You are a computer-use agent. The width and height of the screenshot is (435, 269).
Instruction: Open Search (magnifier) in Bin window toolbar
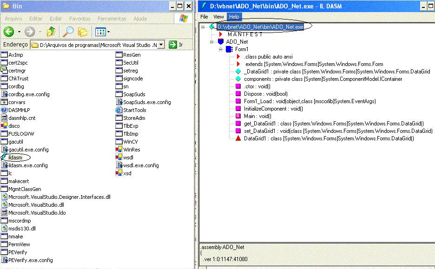(x=68, y=32)
